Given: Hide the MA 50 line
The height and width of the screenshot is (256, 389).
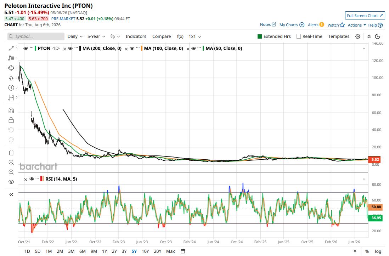Looking at the screenshot, I should (193, 49).
